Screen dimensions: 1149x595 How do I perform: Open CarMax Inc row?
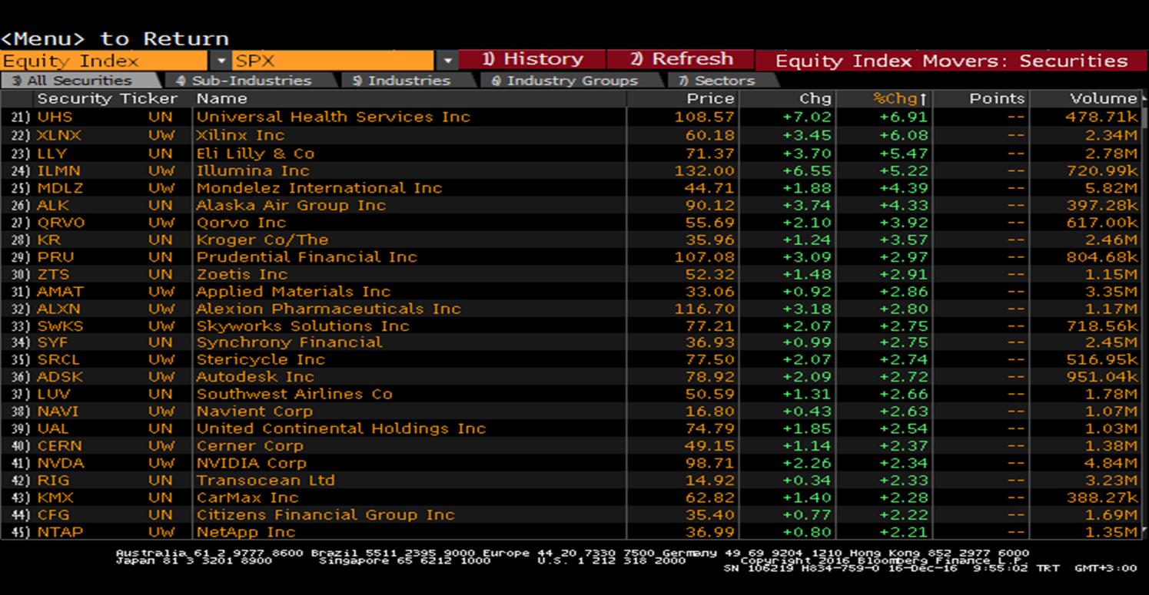[x=570, y=497]
